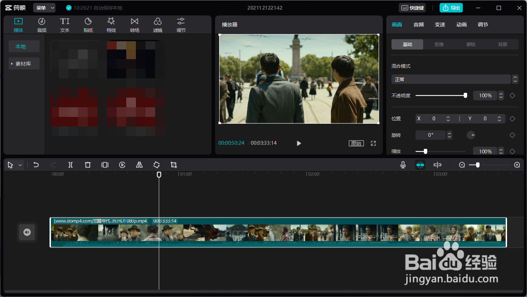Click the freeze frame icon
The height and width of the screenshot is (297, 527).
105,165
